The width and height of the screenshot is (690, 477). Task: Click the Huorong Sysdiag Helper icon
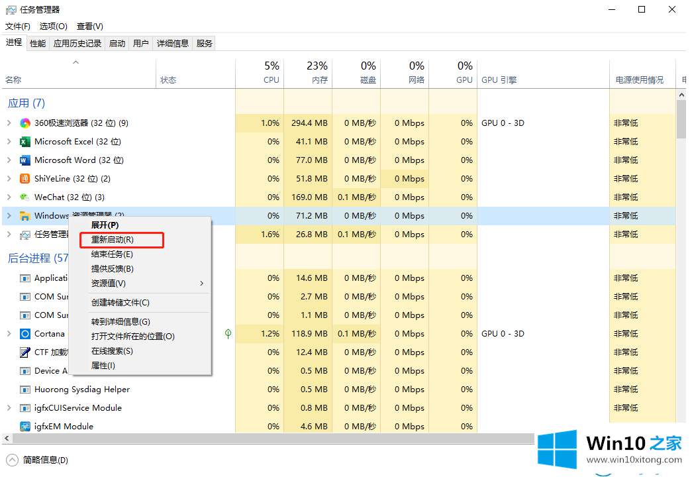25,390
